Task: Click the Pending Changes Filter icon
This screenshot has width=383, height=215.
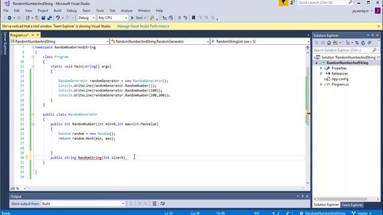Action: point(348,43)
